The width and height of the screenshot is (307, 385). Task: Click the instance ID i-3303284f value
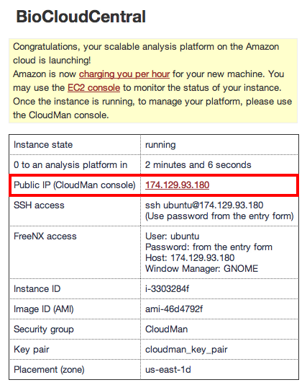167,288
